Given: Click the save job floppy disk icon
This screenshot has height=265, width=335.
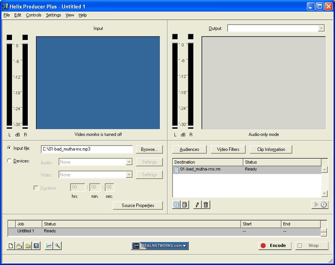Looking at the screenshot, I should pyautogui.click(x=36, y=246).
